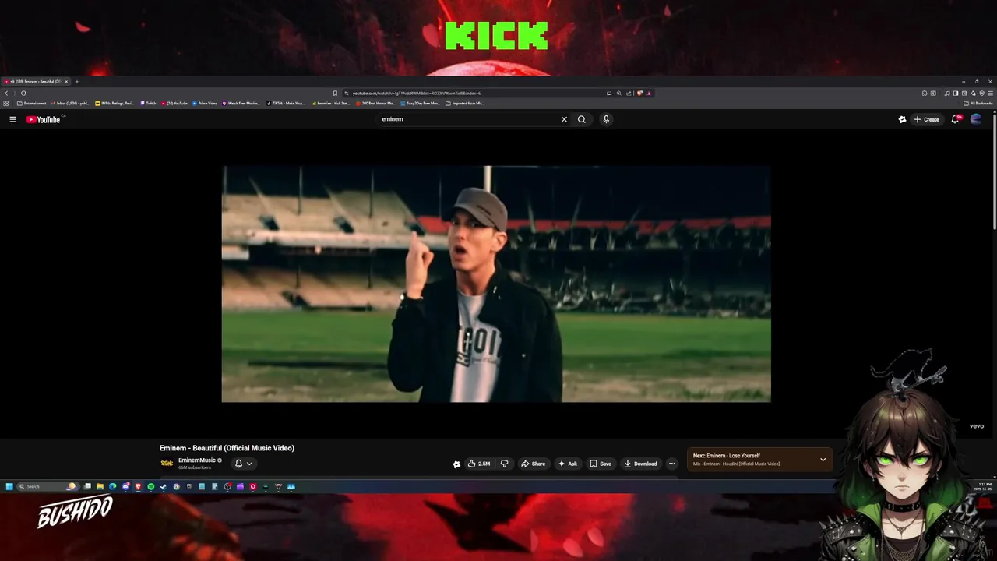The height and width of the screenshot is (561, 997).
Task: Open the TikTok bookmark
Action: (287, 103)
